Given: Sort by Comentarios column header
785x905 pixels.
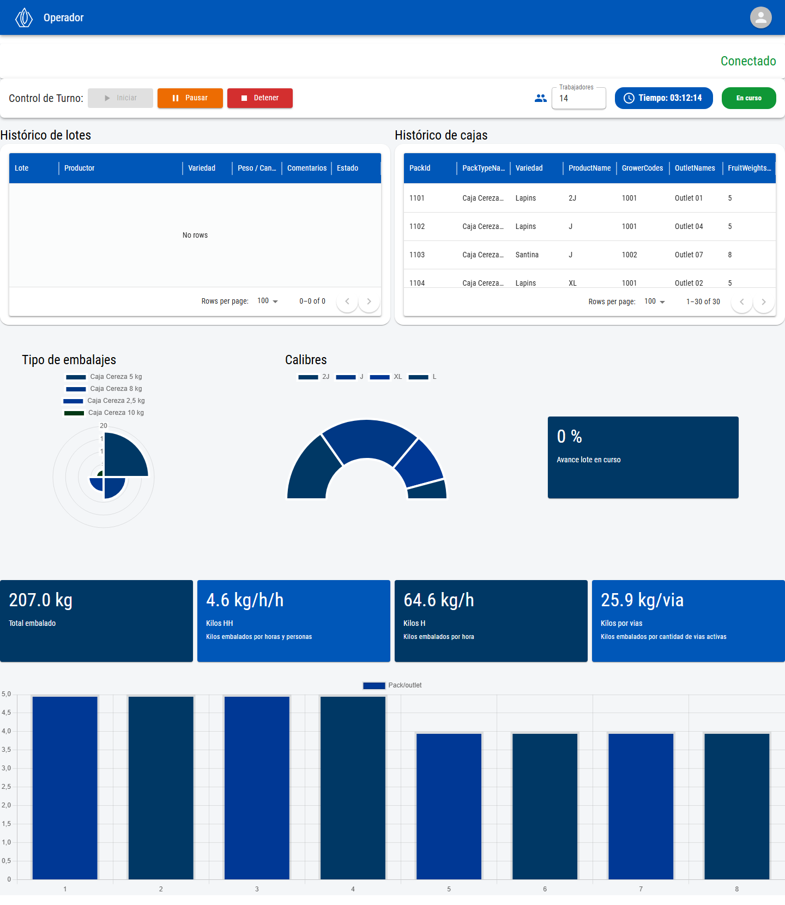Looking at the screenshot, I should [306, 168].
